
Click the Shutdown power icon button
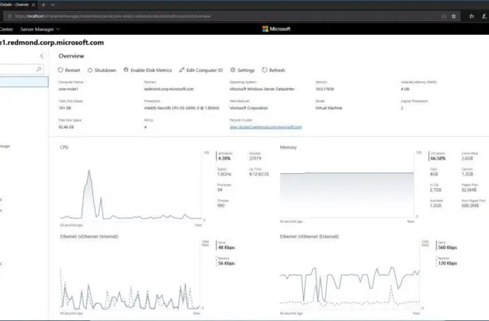pos(90,70)
